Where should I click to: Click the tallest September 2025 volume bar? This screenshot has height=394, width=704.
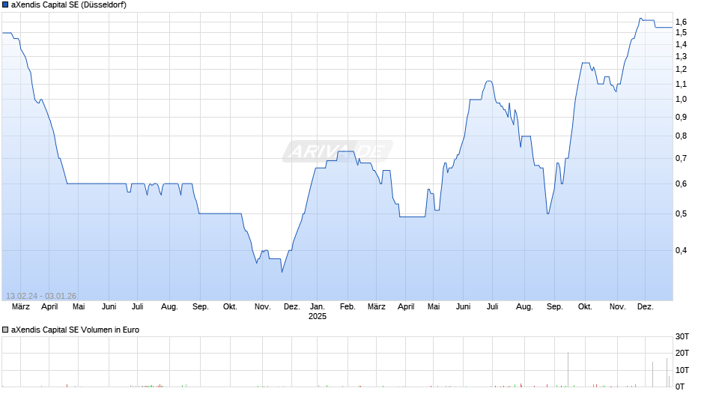568,370
